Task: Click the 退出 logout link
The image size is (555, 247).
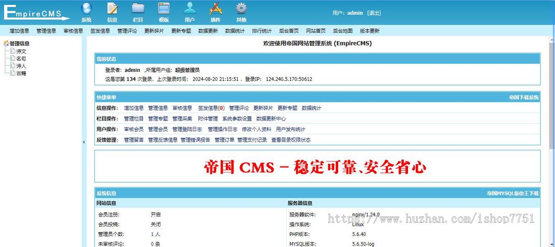Action: [x=374, y=13]
